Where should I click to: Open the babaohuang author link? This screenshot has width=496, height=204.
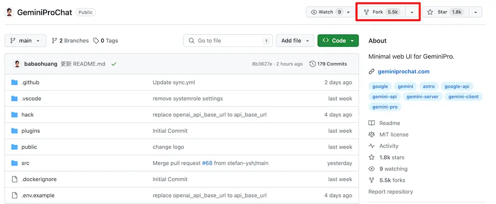click(41, 64)
